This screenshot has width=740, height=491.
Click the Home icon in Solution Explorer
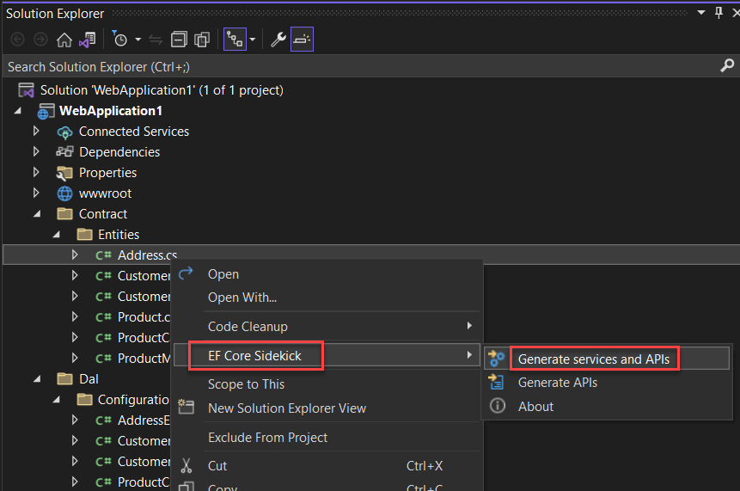pos(64,40)
